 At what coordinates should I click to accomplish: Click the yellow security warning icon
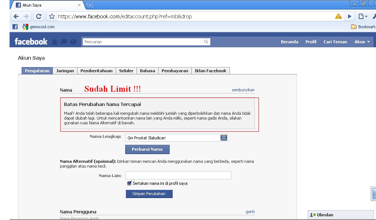[x=338, y=16]
